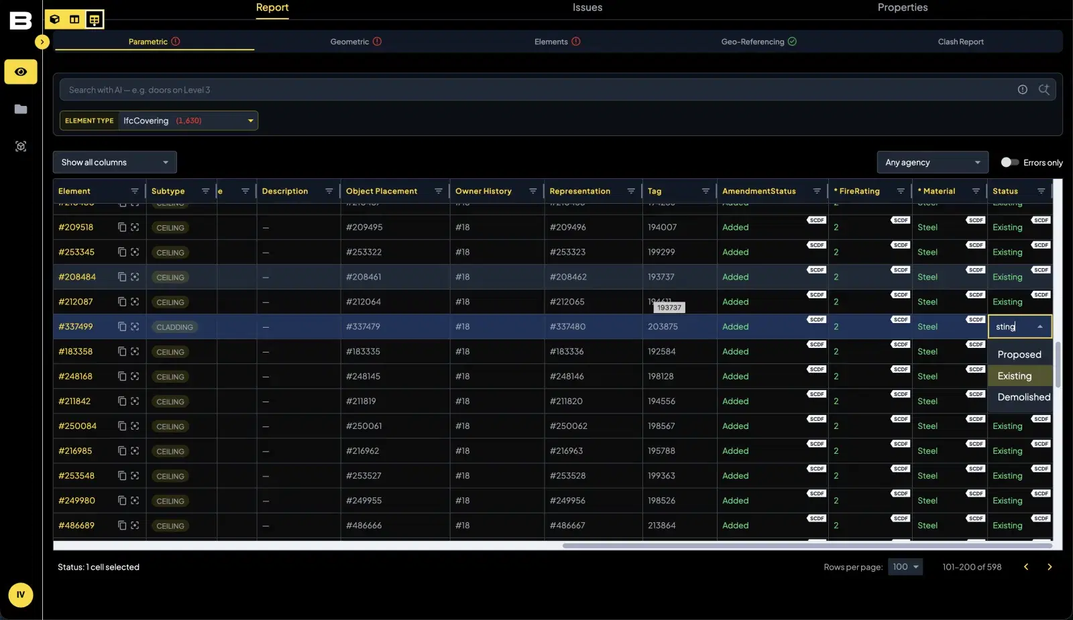
Task: Click the focus scan sidebar icon
Action: [x=21, y=146]
